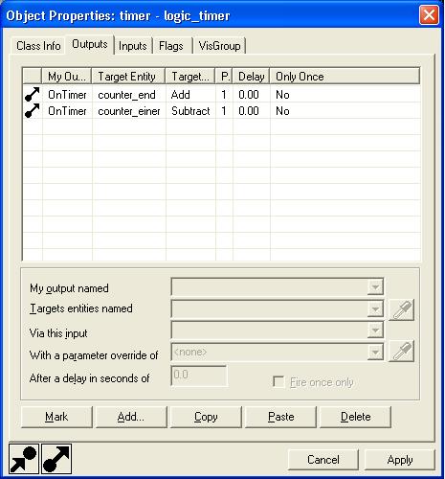Select output icon of counter_einer row

click(x=33, y=111)
